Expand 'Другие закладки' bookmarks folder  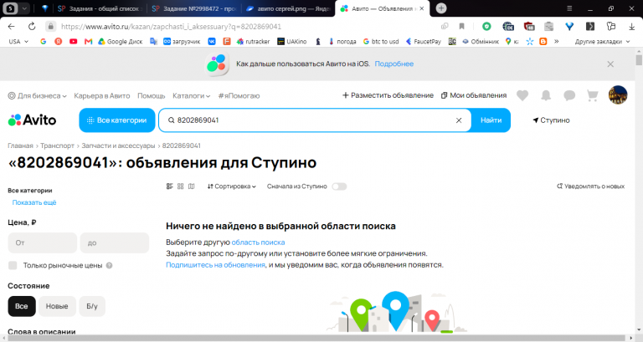coord(602,41)
